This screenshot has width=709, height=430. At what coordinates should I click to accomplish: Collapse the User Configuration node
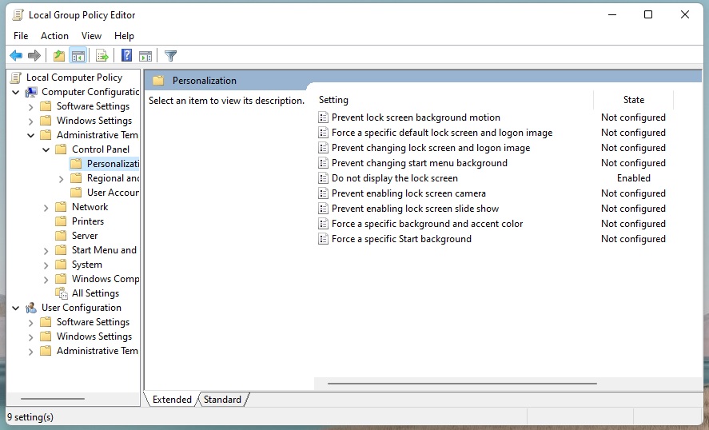click(16, 308)
